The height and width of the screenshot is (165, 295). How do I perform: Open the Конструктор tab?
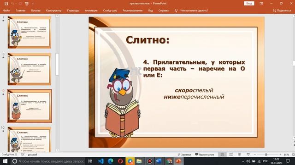(x=53, y=11)
